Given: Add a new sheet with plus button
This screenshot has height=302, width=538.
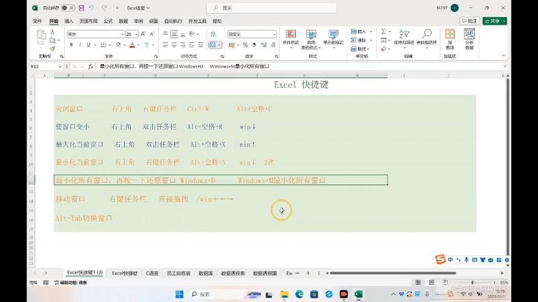Looking at the screenshot, I should pos(308,273).
